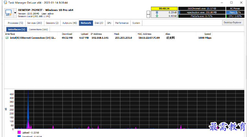Click the computer monitor icon button
The height and width of the screenshot is (137, 249).
click(8, 13)
